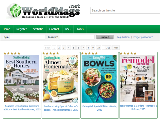Screen dimensions: 160x119
Task: Open the RSS feed menu item
Action: click(68, 29)
